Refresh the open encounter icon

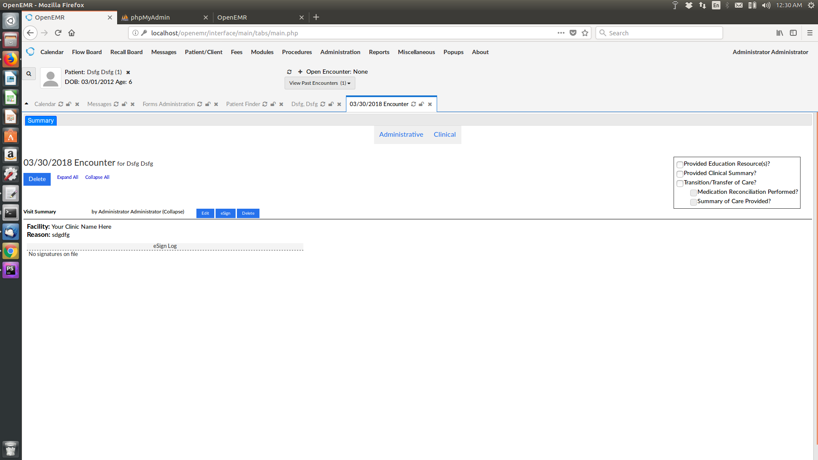tap(289, 72)
